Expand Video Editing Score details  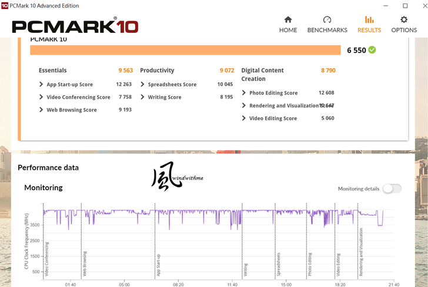point(244,118)
